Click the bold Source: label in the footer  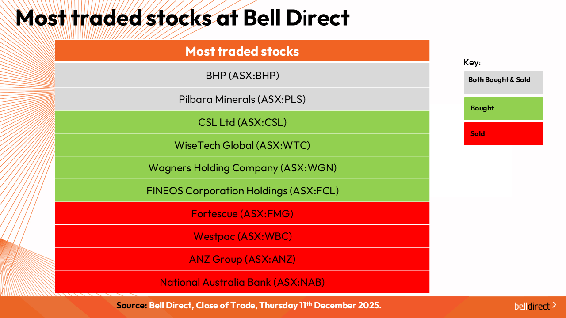click(131, 305)
